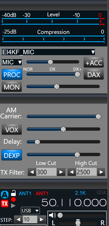
Task: Click the DAX button
Action: point(94,75)
